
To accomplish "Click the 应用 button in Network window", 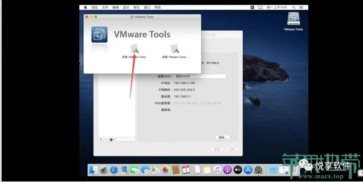I will [232, 149].
